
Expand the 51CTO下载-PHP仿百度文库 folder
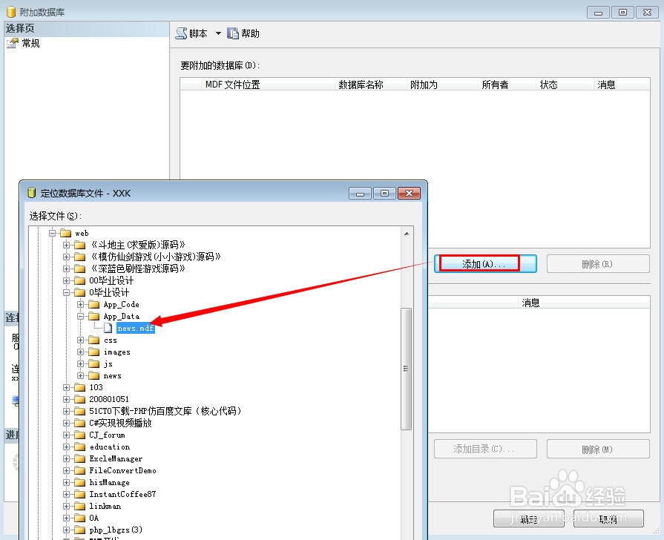tap(66, 411)
